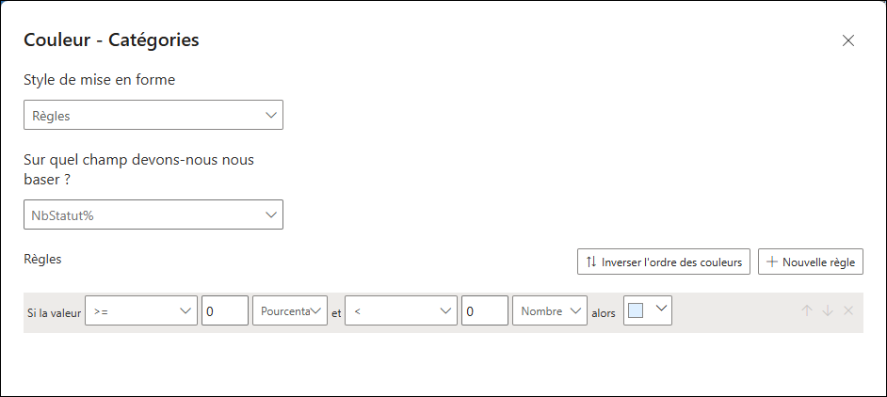Click the first value input field
This screenshot has width=887, height=397.
tap(224, 311)
